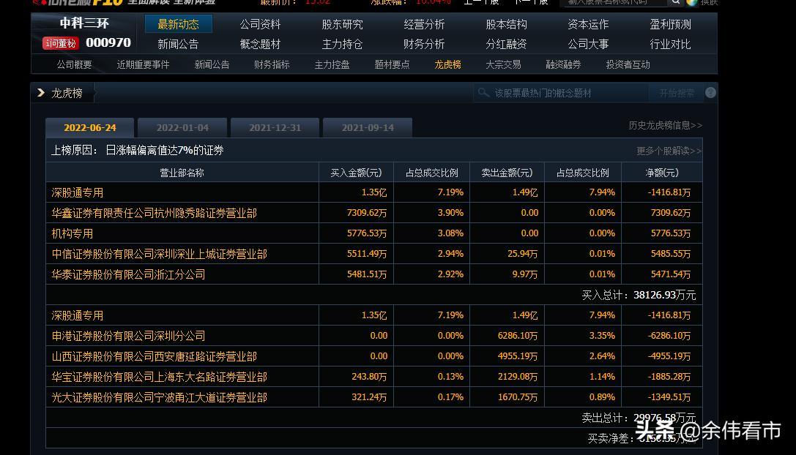The image size is (796, 455).
Task: Open the 盈利预测 menu
Action: coord(670,24)
